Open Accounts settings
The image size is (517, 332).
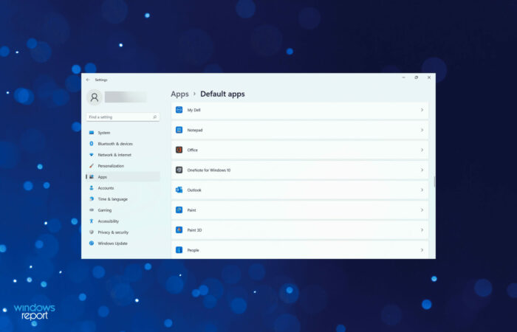123,187
